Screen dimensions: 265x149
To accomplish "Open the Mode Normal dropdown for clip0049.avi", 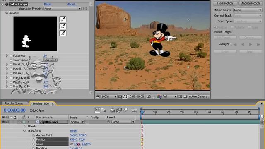I will pos(77,122).
